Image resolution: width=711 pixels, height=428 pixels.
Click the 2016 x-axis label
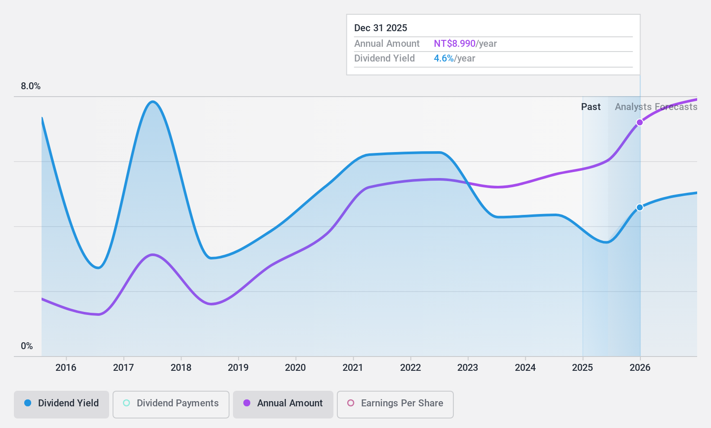66,368
